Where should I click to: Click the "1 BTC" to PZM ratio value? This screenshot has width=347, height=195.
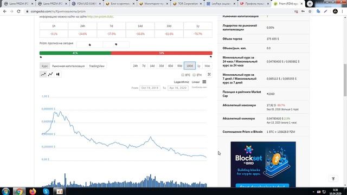(281, 132)
